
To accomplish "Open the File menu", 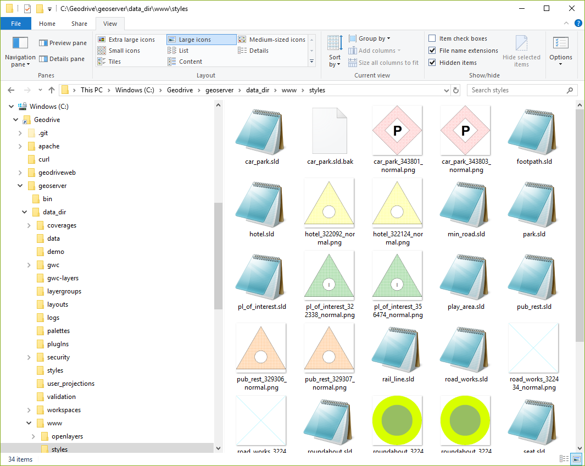I will point(16,24).
